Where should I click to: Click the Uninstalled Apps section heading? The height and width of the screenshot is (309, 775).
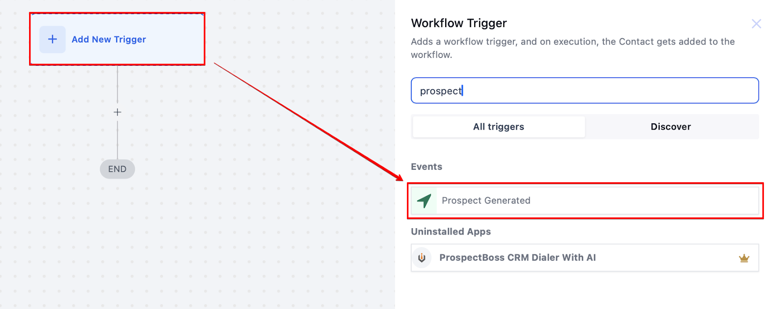450,232
